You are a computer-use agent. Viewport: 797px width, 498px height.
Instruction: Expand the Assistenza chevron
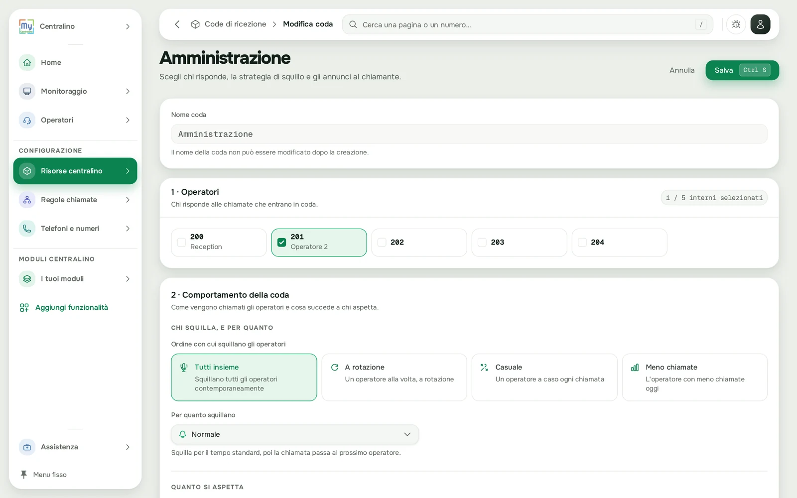click(128, 447)
